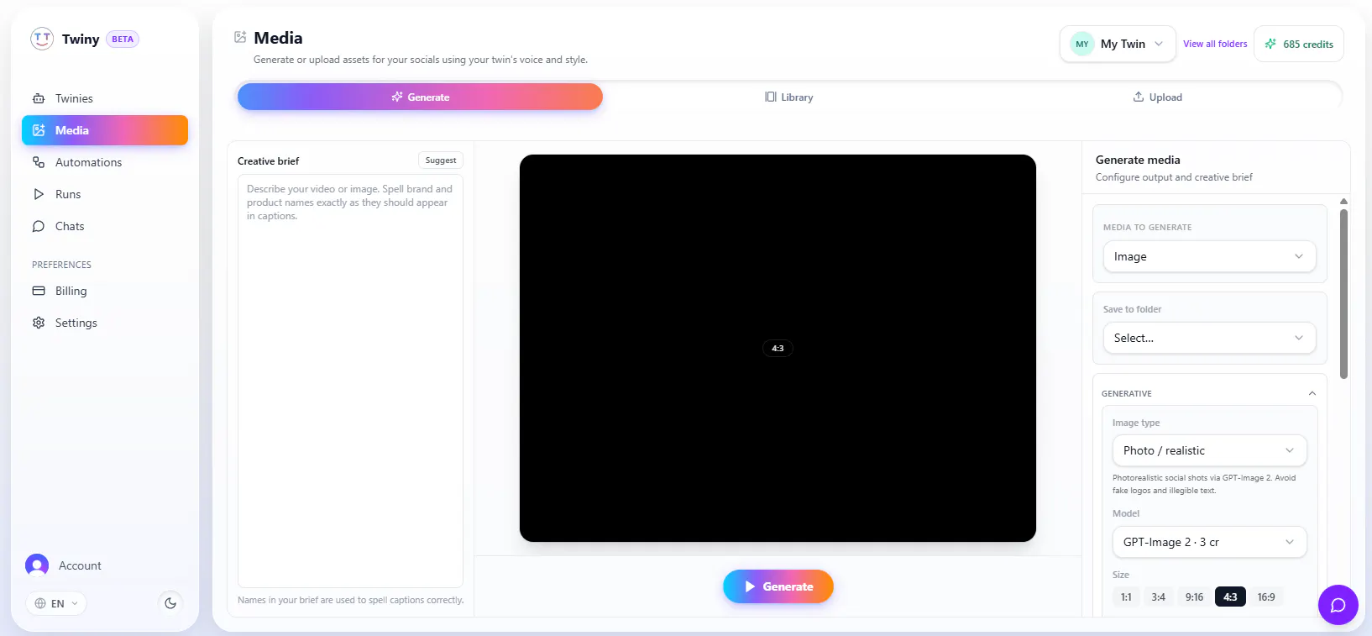Open the Settings page

pos(105,323)
